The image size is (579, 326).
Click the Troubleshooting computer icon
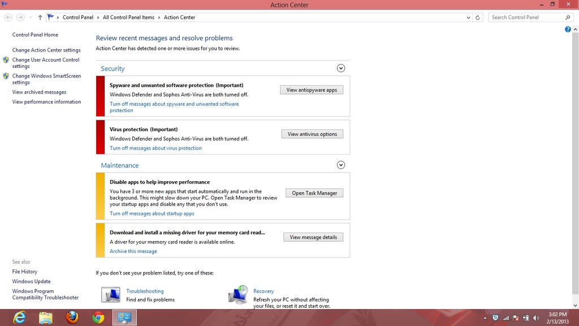[x=111, y=294]
